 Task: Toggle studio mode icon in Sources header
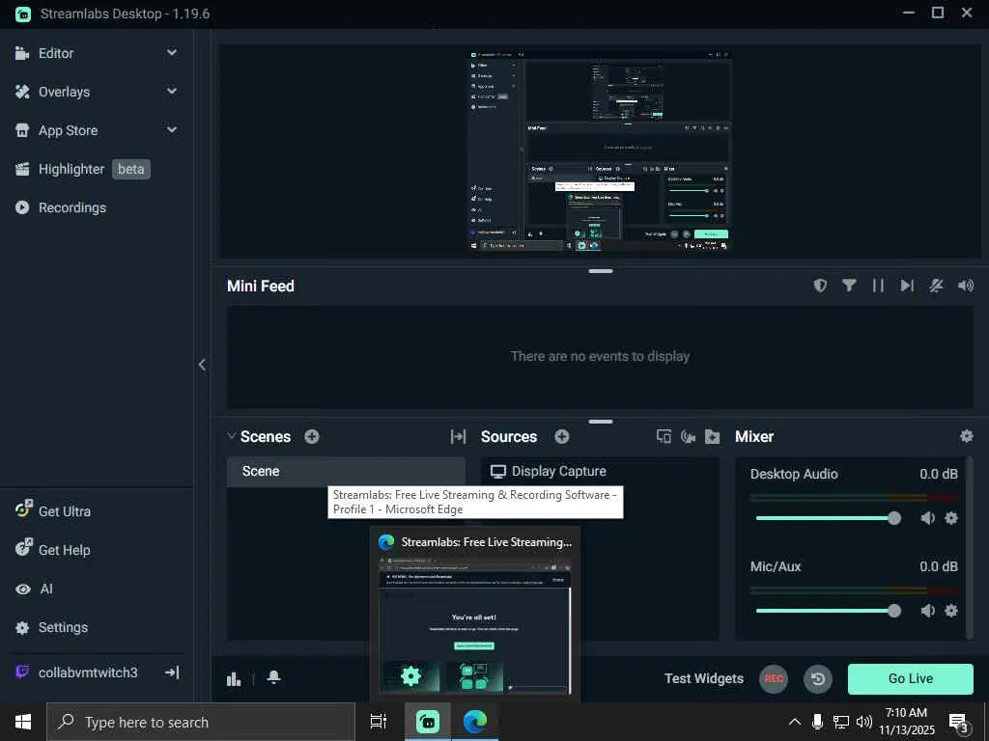664,437
